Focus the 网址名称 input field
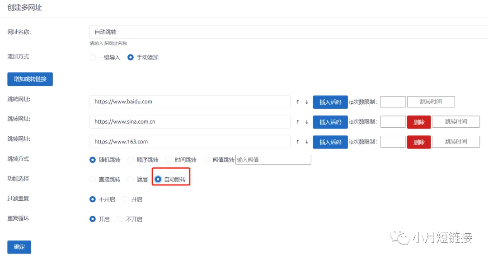This screenshot has width=488, height=259. click(x=288, y=32)
